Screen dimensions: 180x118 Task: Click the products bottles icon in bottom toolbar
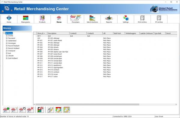[50, 110]
